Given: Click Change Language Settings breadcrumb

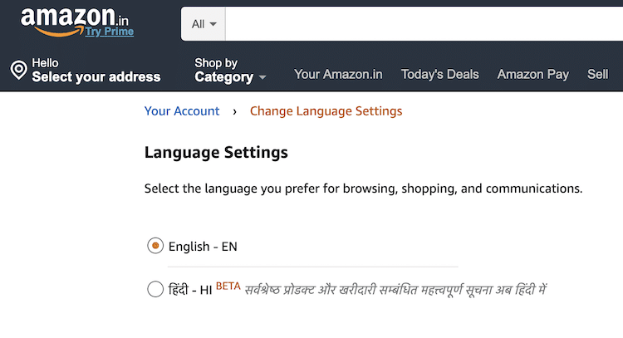Looking at the screenshot, I should tap(326, 111).
